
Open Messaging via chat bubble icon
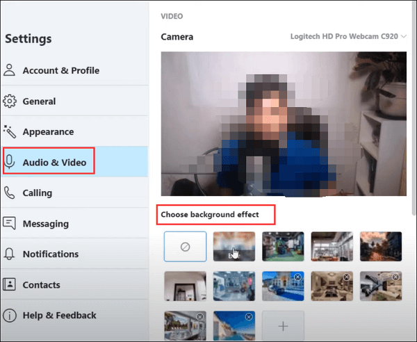pyautogui.click(x=9, y=223)
